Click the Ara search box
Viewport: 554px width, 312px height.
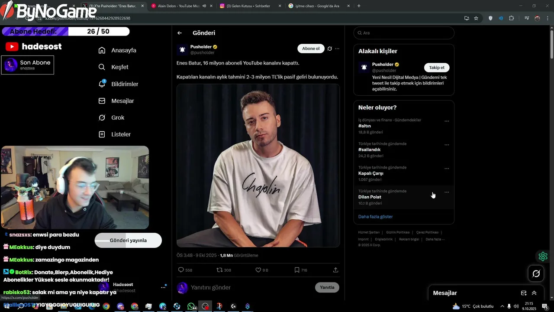(x=404, y=33)
